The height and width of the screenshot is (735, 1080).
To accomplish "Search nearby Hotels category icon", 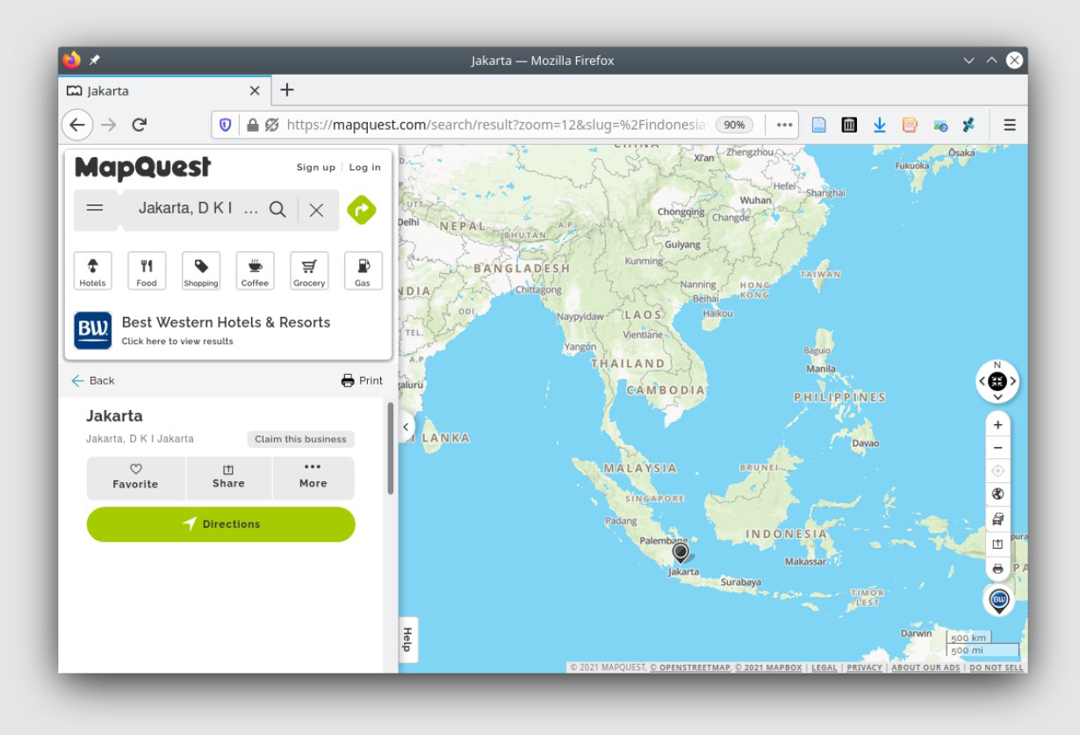I will 92,270.
